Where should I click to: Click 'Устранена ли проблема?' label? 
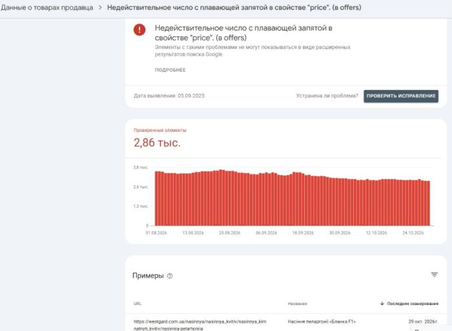coord(327,96)
